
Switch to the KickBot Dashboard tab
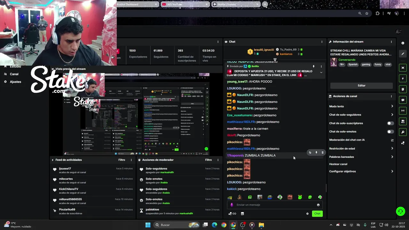[137, 4]
